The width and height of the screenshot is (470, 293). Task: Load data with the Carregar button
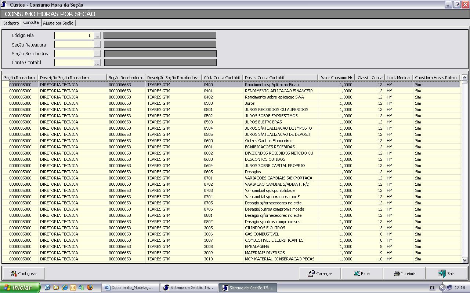click(320, 274)
